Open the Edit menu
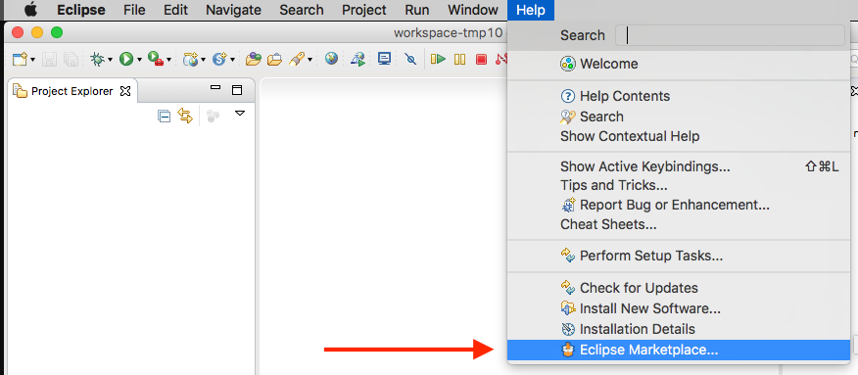 tap(175, 10)
